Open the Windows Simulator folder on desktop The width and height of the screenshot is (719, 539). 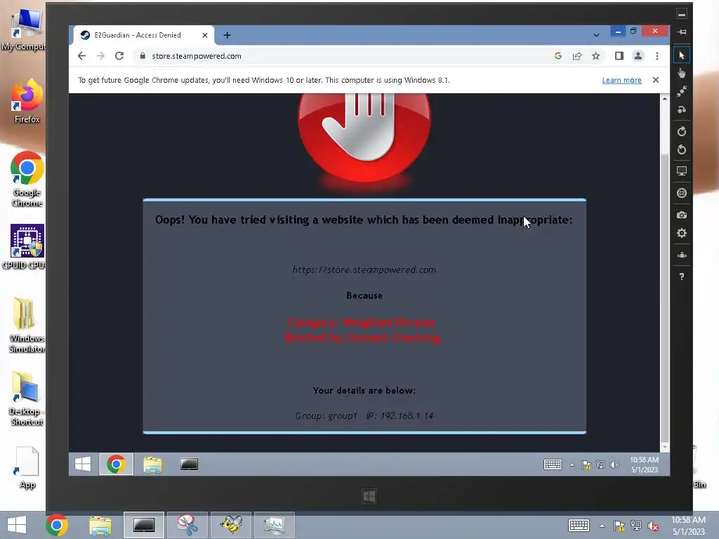(27, 325)
